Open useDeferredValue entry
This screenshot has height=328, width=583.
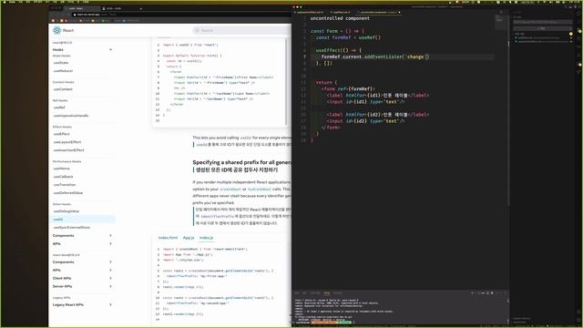pyautogui.click(x=68, y=193)
